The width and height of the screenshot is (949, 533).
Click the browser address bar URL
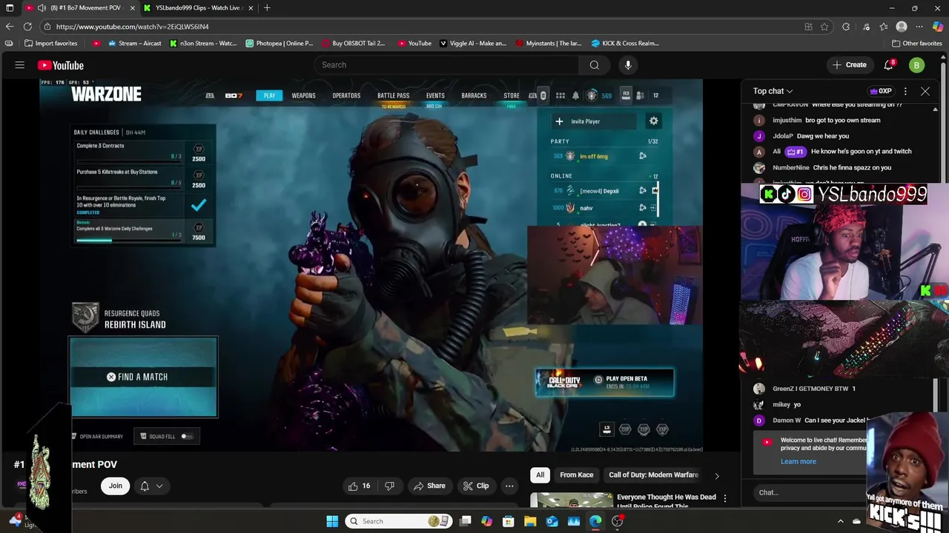(x=132, y=27)
